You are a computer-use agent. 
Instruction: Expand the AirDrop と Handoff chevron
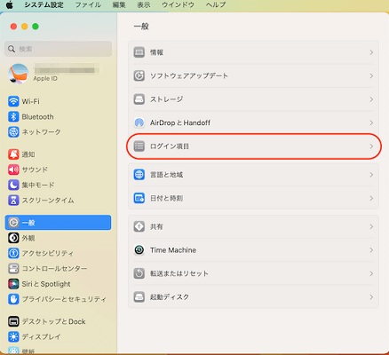click(371, 122)
